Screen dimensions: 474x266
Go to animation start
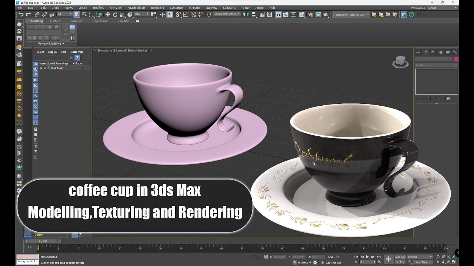(356, 257)
